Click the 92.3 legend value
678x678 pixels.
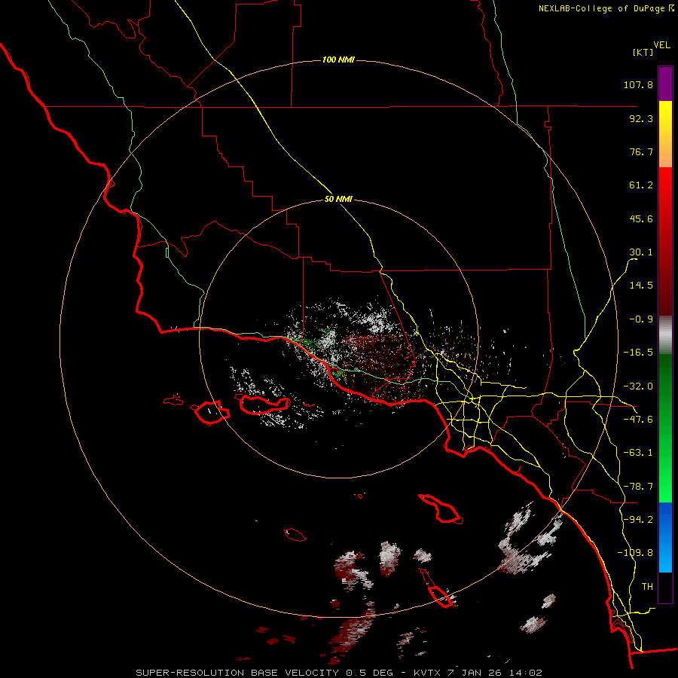pyautogui.click(x=641, y=118)
